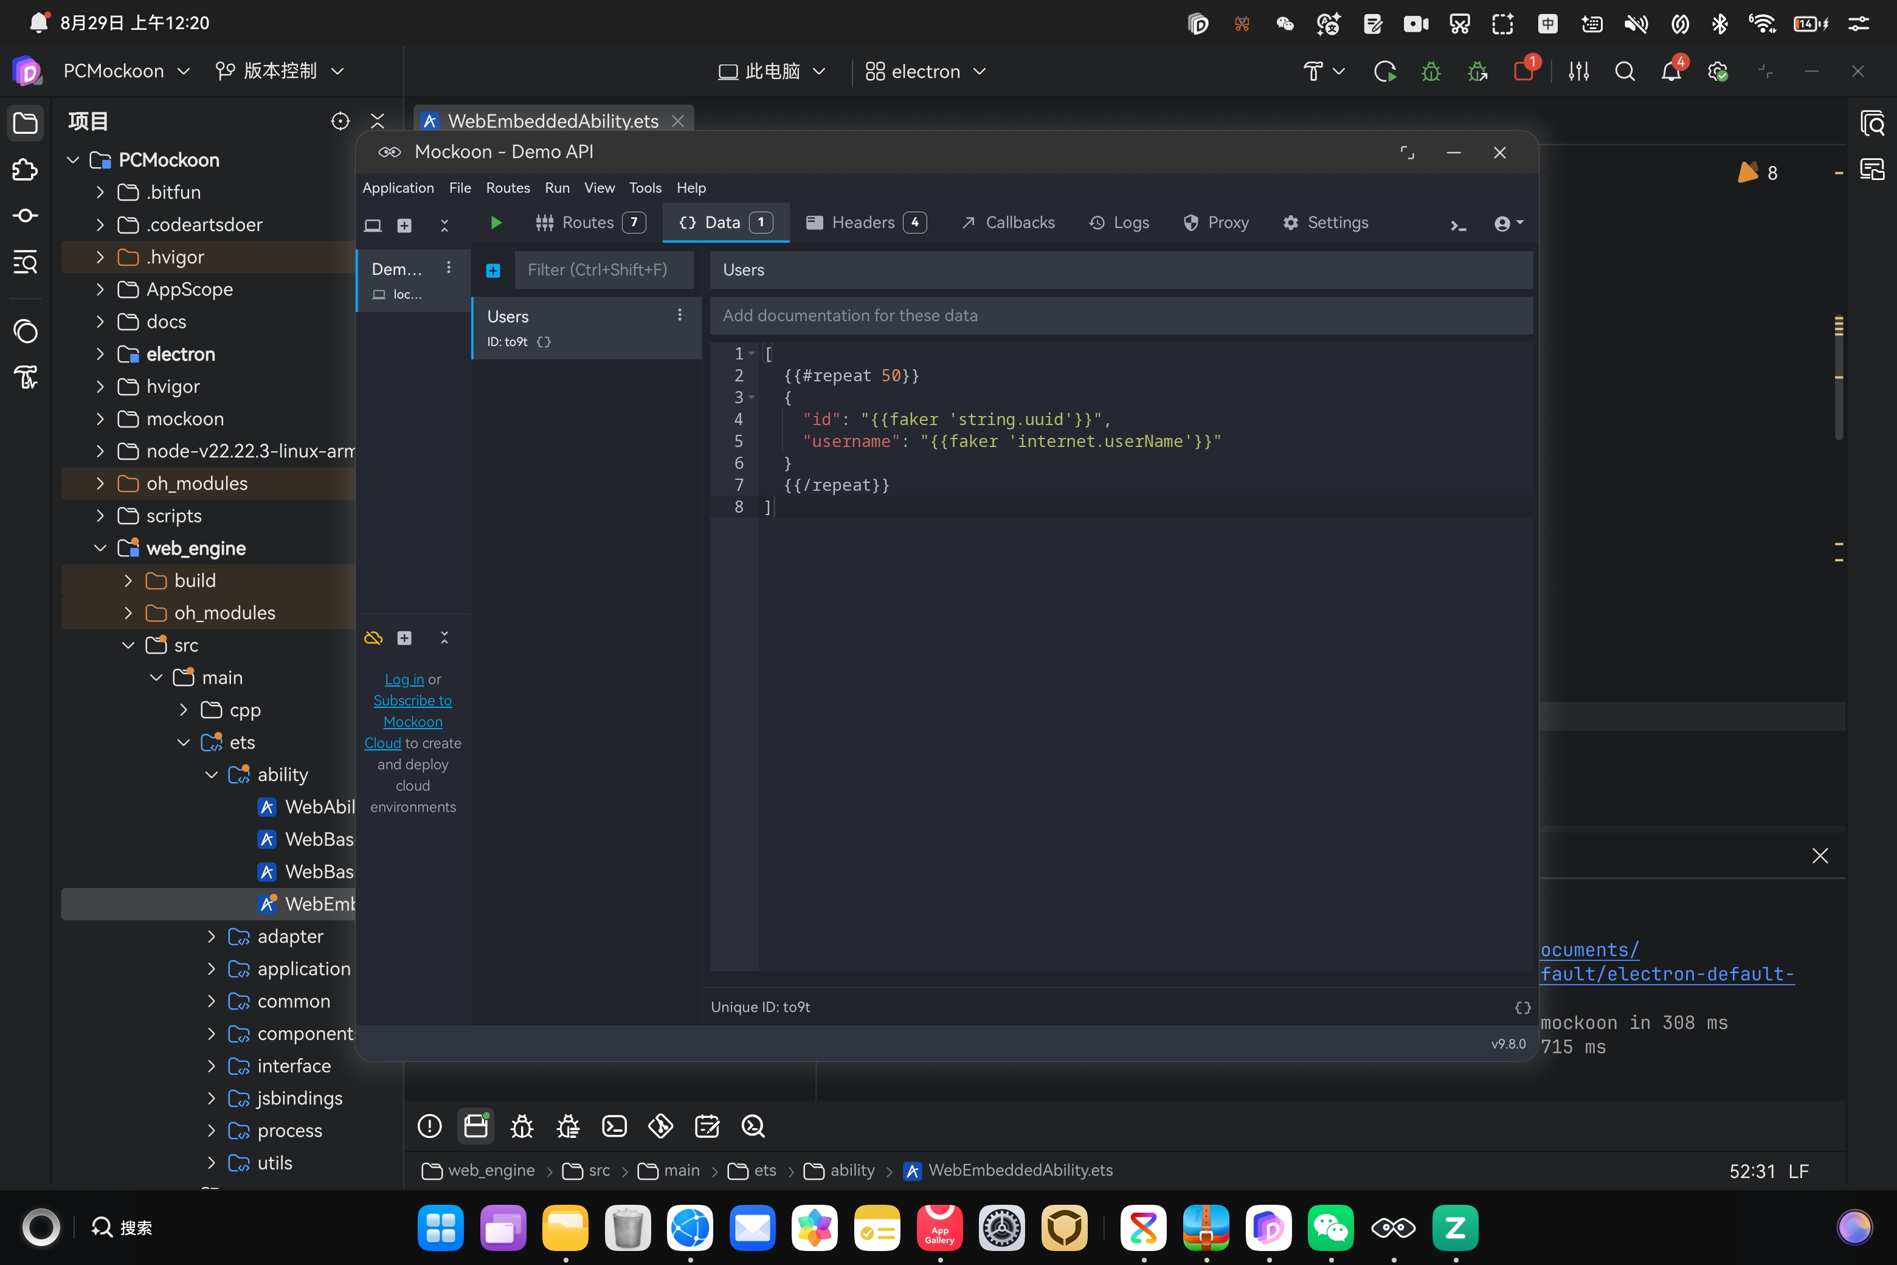Fold the object at line 3
The height and width of the screenshot is (1265, 1897).
point(752,397)
